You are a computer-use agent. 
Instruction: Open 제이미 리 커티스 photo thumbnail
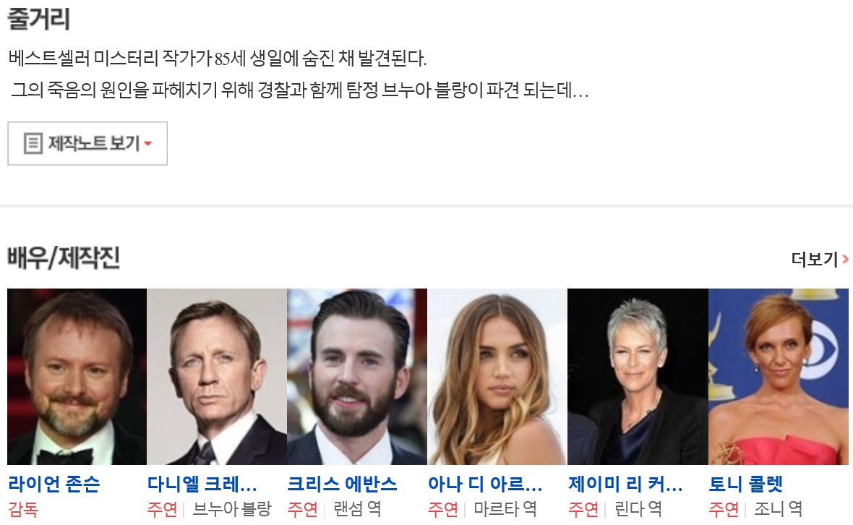pyautogui.click(x=638, y=377)
